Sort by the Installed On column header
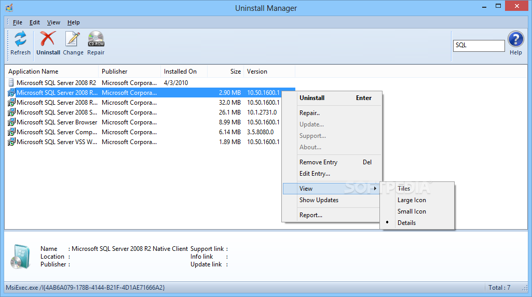Viewport: 532px width, 297px height. pyautogui.click(x=184, y=72)
